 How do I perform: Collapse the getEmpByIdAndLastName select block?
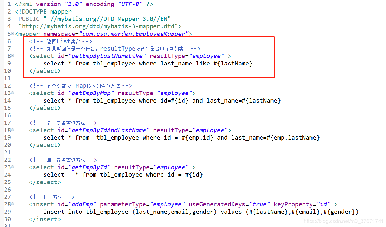13,130
